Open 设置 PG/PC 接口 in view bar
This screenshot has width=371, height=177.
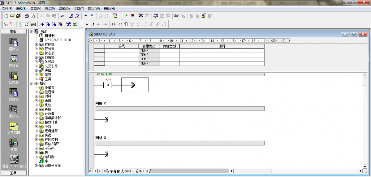14,161
